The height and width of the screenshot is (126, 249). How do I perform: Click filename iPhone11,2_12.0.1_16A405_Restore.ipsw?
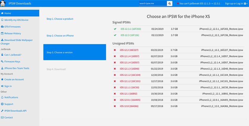[x=221, y=100]
